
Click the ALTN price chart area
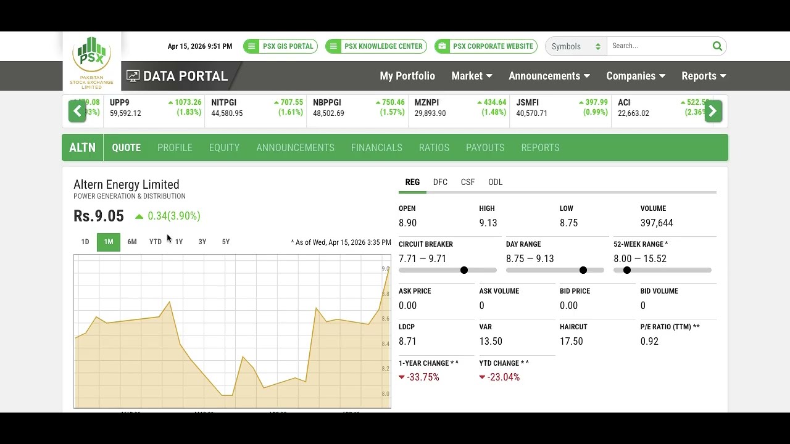pos(232,331)
